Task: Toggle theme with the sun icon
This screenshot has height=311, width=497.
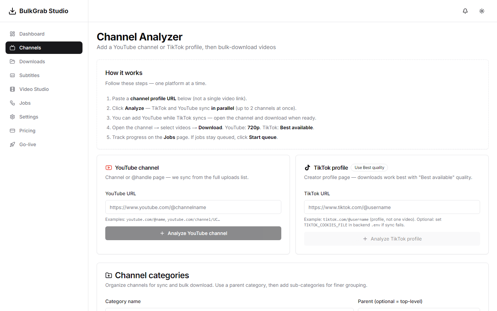Action: 482,11
